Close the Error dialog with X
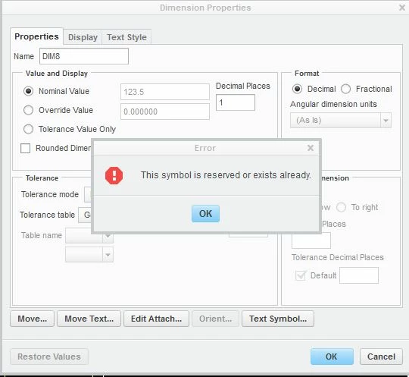The width and height of the screenshot is (409, 377). pos(310,148)
